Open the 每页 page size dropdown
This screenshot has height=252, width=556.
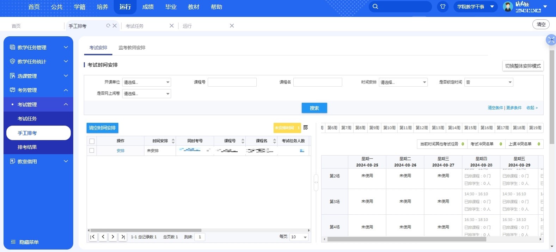click(299, 237)
